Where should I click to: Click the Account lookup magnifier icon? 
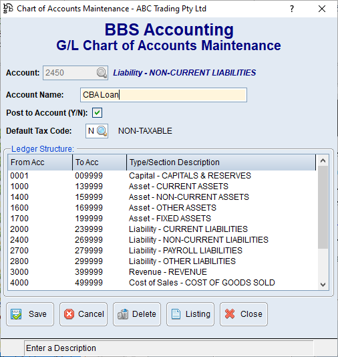coord(102,73)
